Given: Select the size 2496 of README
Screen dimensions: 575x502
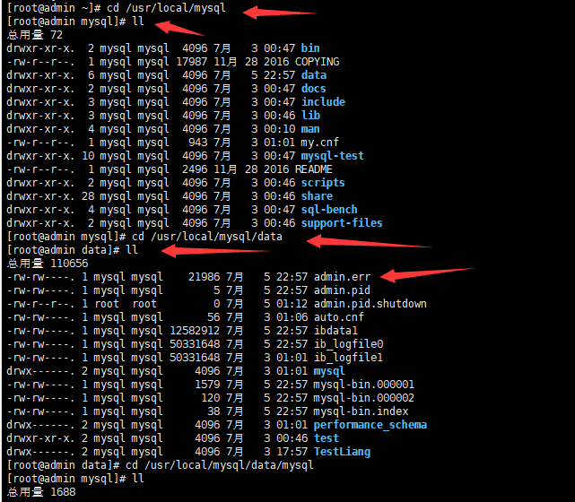Looking at the screenshot, I should pyautogui.click(x=195, y=169).
